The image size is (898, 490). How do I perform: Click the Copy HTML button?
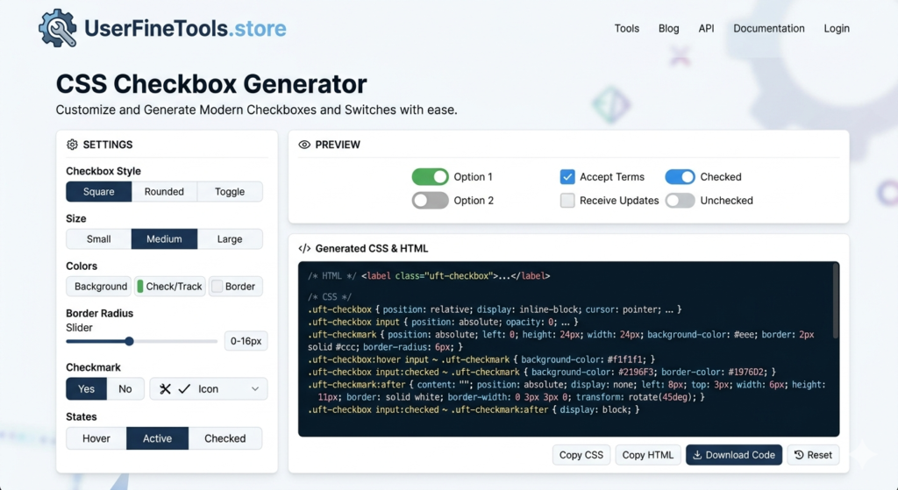pyautogui.click(x=648, y=455)
